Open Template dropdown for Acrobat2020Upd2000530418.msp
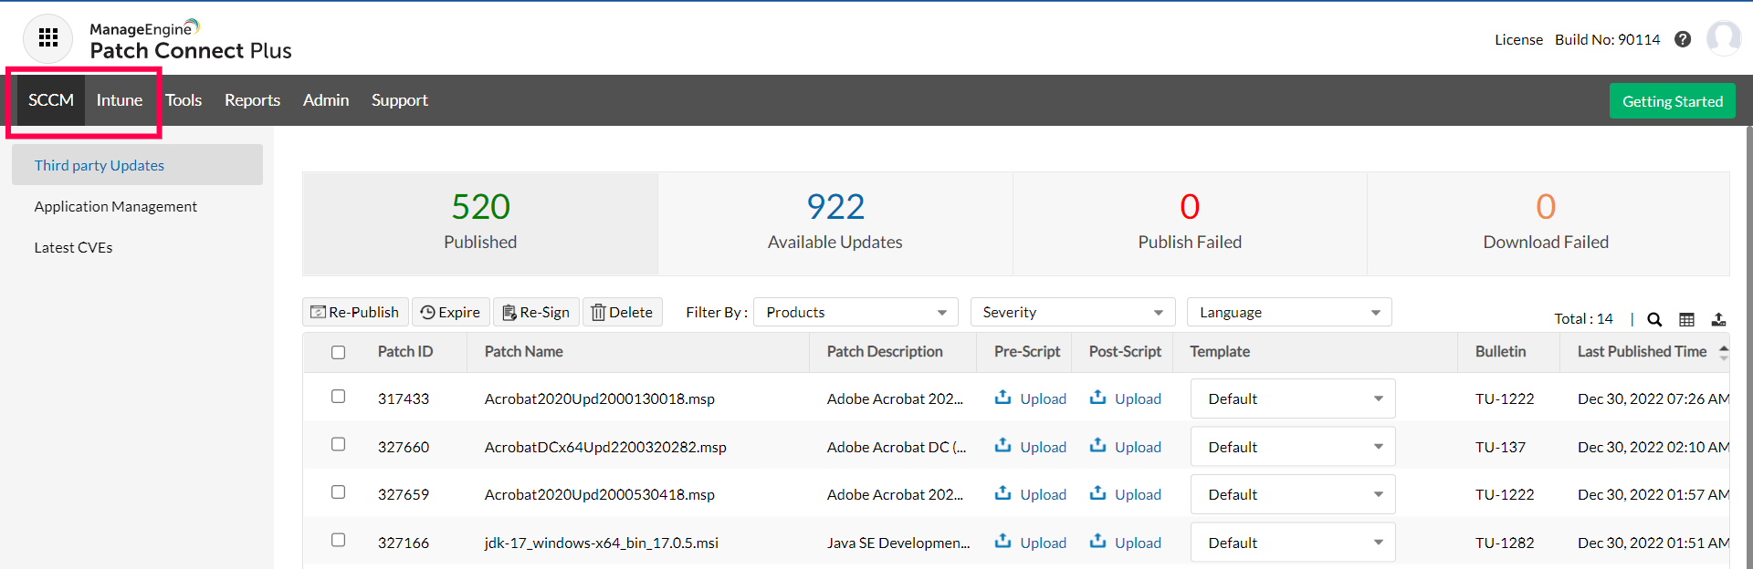This screenshot has width=1753, height=569. click(1293, 494)
